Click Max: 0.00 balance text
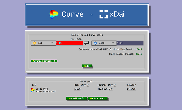The image size is (182, 110). pyautogui.click(x=76, y=39)
